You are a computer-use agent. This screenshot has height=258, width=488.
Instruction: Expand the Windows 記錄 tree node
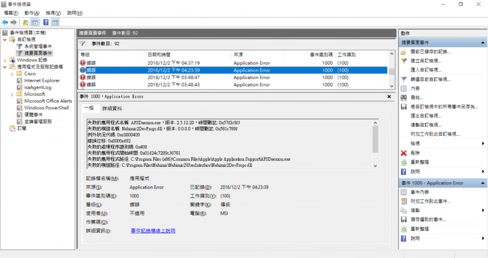(x=5, y=60)
